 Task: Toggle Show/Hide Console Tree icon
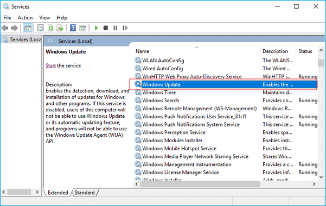click(28, 28)
